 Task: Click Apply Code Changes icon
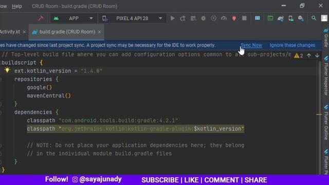(193, 18)
